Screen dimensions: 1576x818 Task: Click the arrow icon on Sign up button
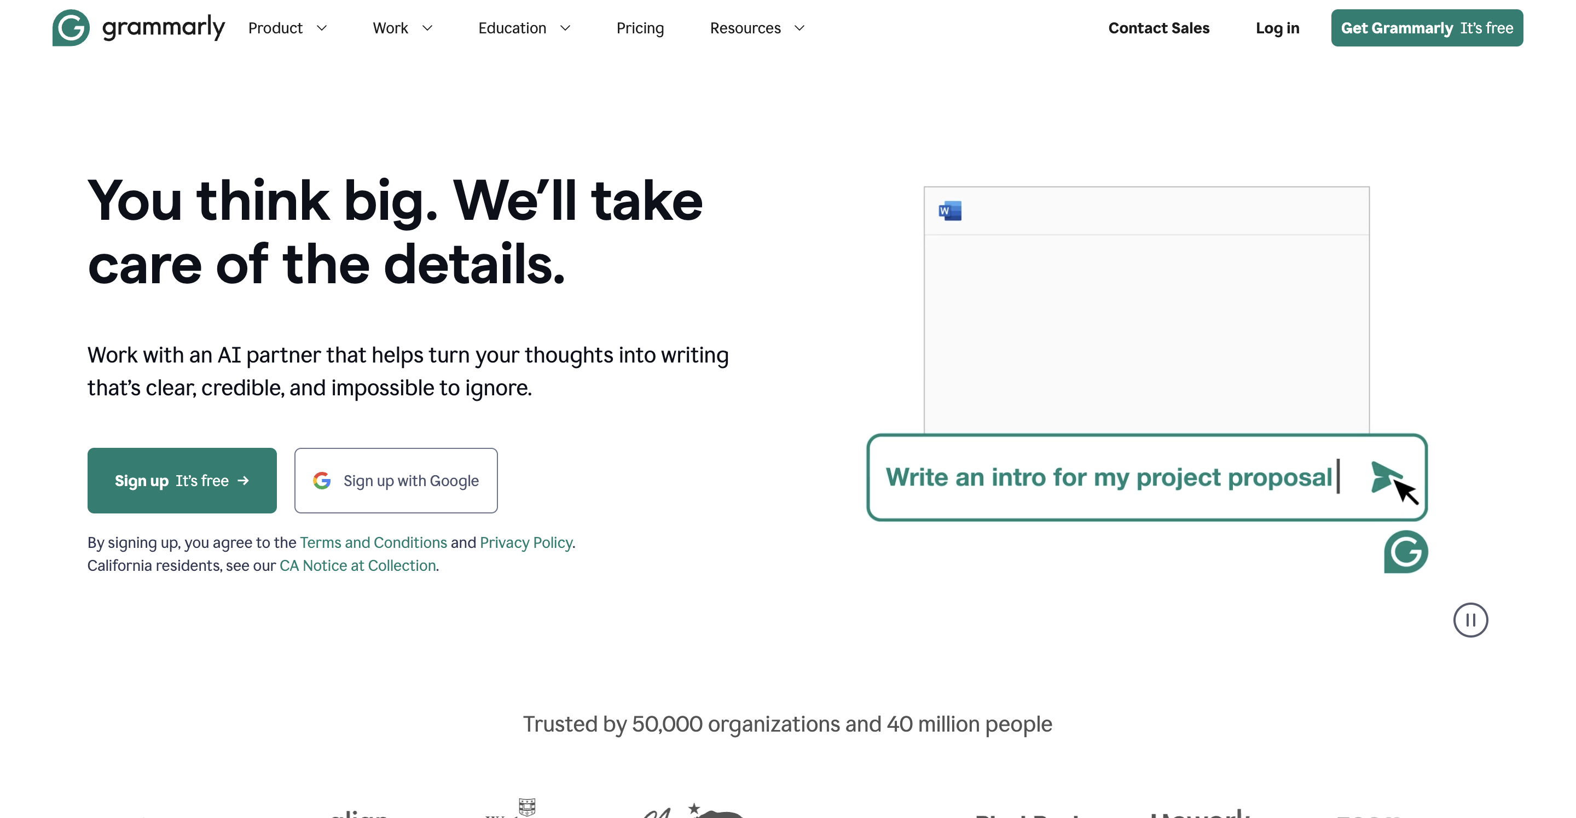coord(244,481)
